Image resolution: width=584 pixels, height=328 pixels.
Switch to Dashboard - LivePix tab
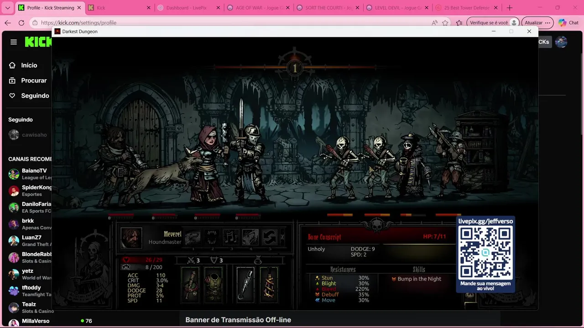click(x=189, y=8)
